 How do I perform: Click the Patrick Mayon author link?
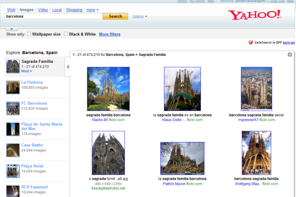(174, 184)
